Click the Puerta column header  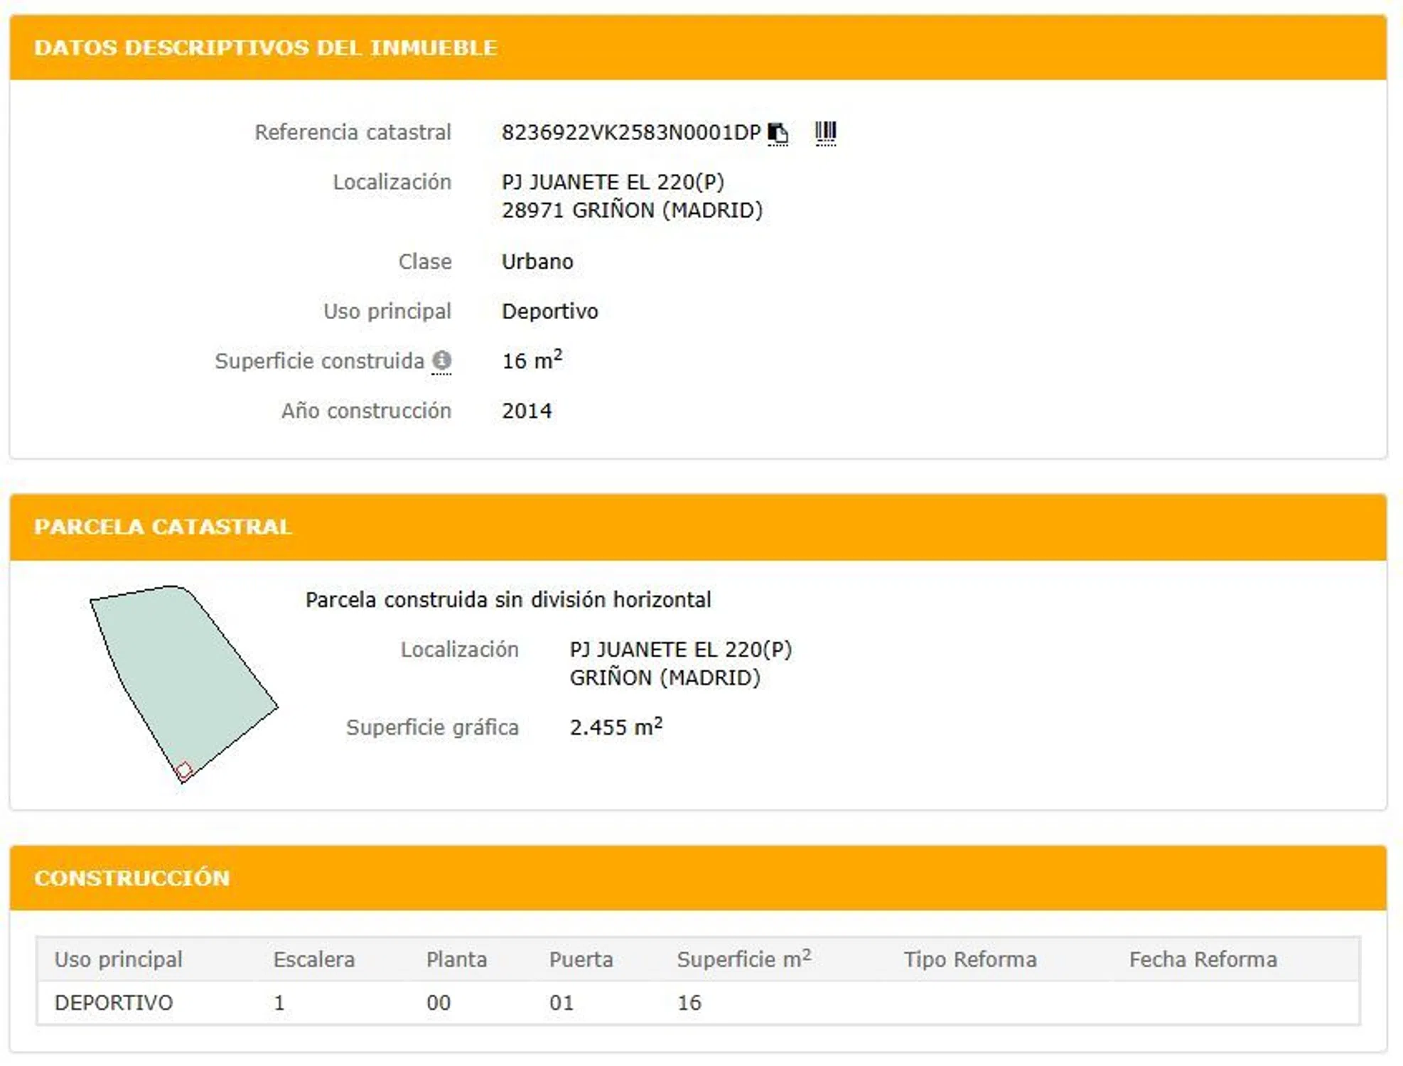click(x=581, y=959)
